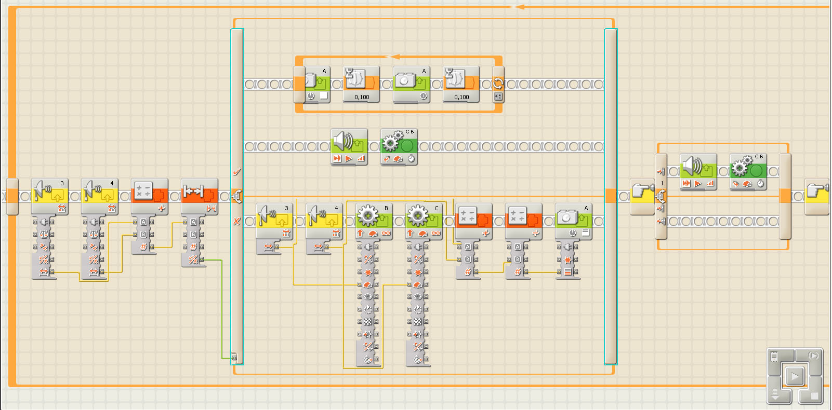This screenshot has width=832, height=410.
Task: Select the touch switch's released (left-arrow) tab
Action: 661,221
